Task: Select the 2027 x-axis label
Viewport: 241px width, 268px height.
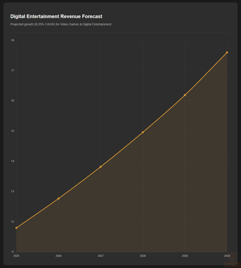Action: click(100, 256)
